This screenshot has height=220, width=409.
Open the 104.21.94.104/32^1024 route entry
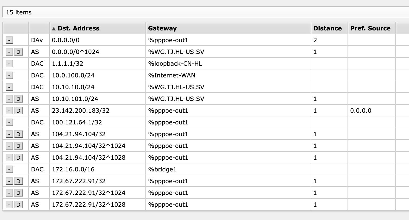pyautogui.click(x=88, y=146)
